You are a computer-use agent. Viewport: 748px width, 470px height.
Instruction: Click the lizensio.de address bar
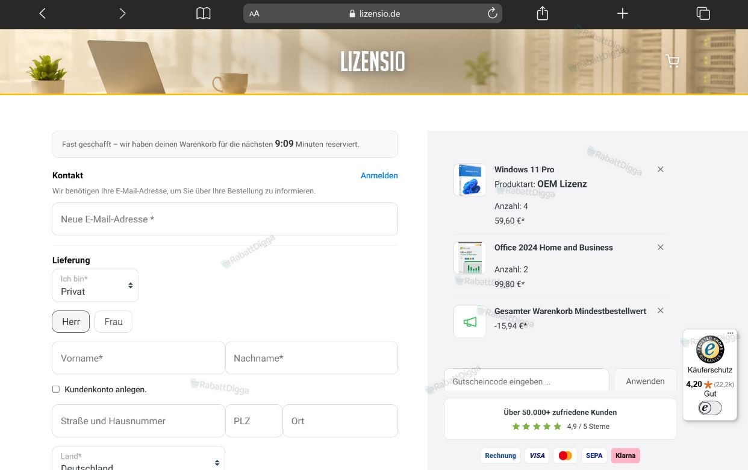tap(373, 13)
